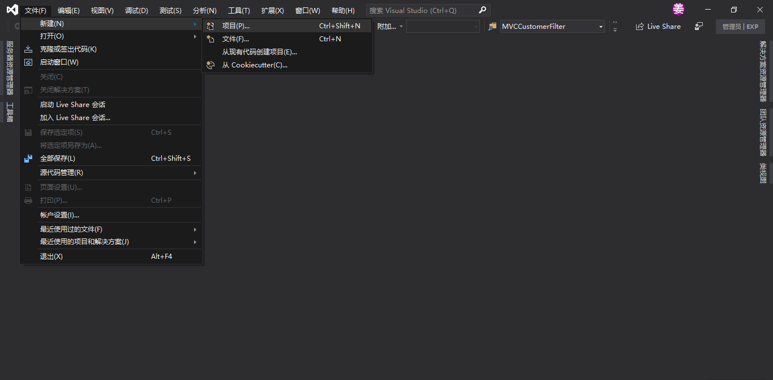Open the 工具箱 side tab
Image resolution: width=773 pixels, height=380 pixels.
tap(10, 112)
